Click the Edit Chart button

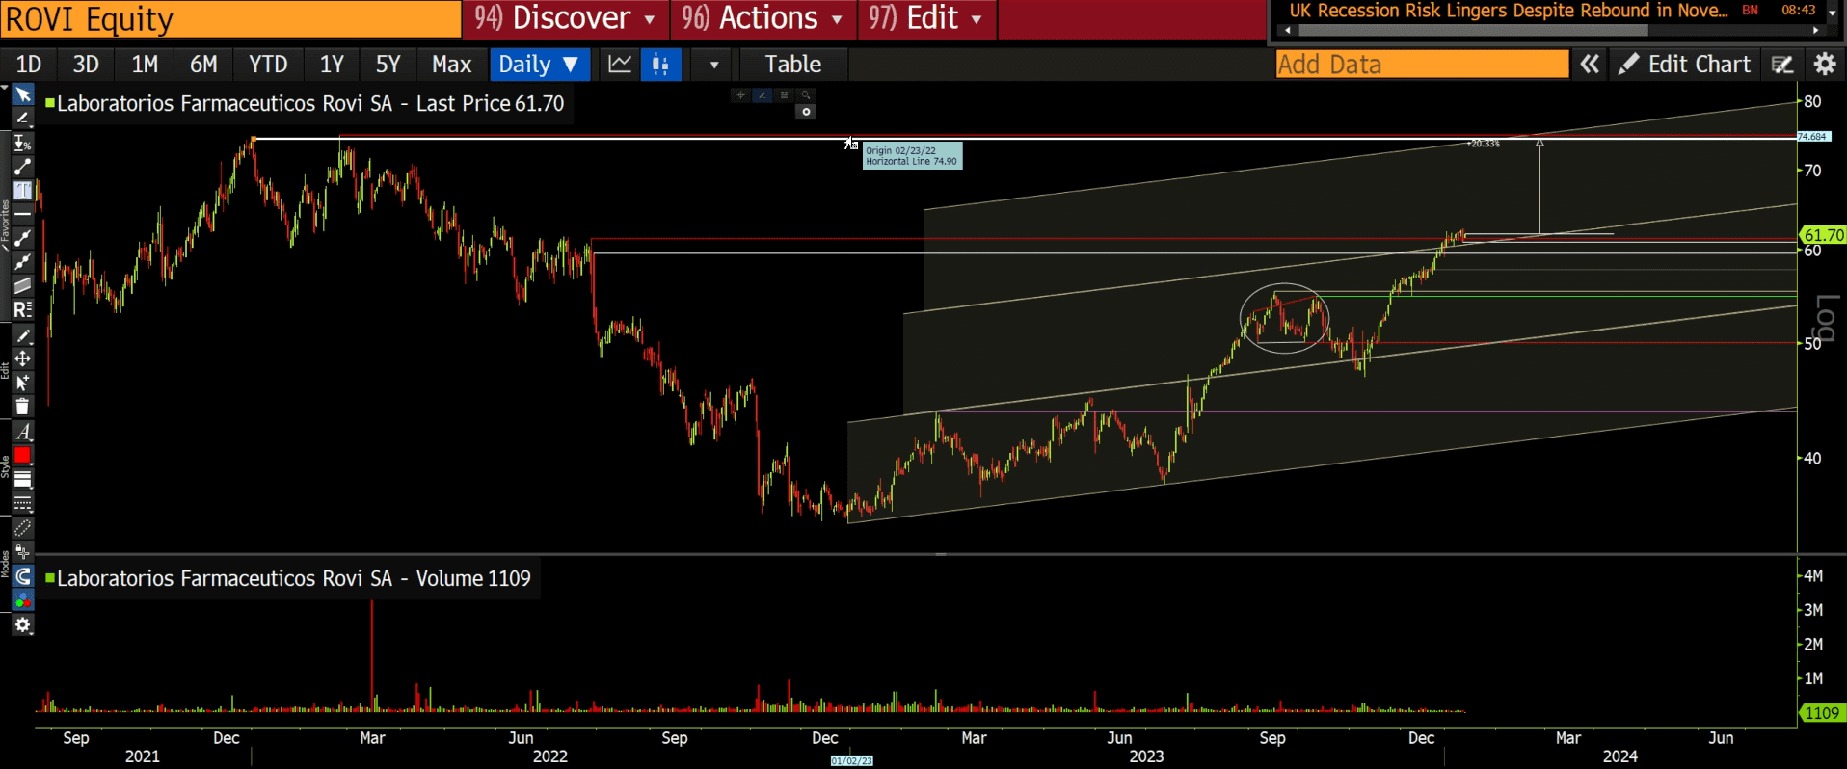[1684, 65]
